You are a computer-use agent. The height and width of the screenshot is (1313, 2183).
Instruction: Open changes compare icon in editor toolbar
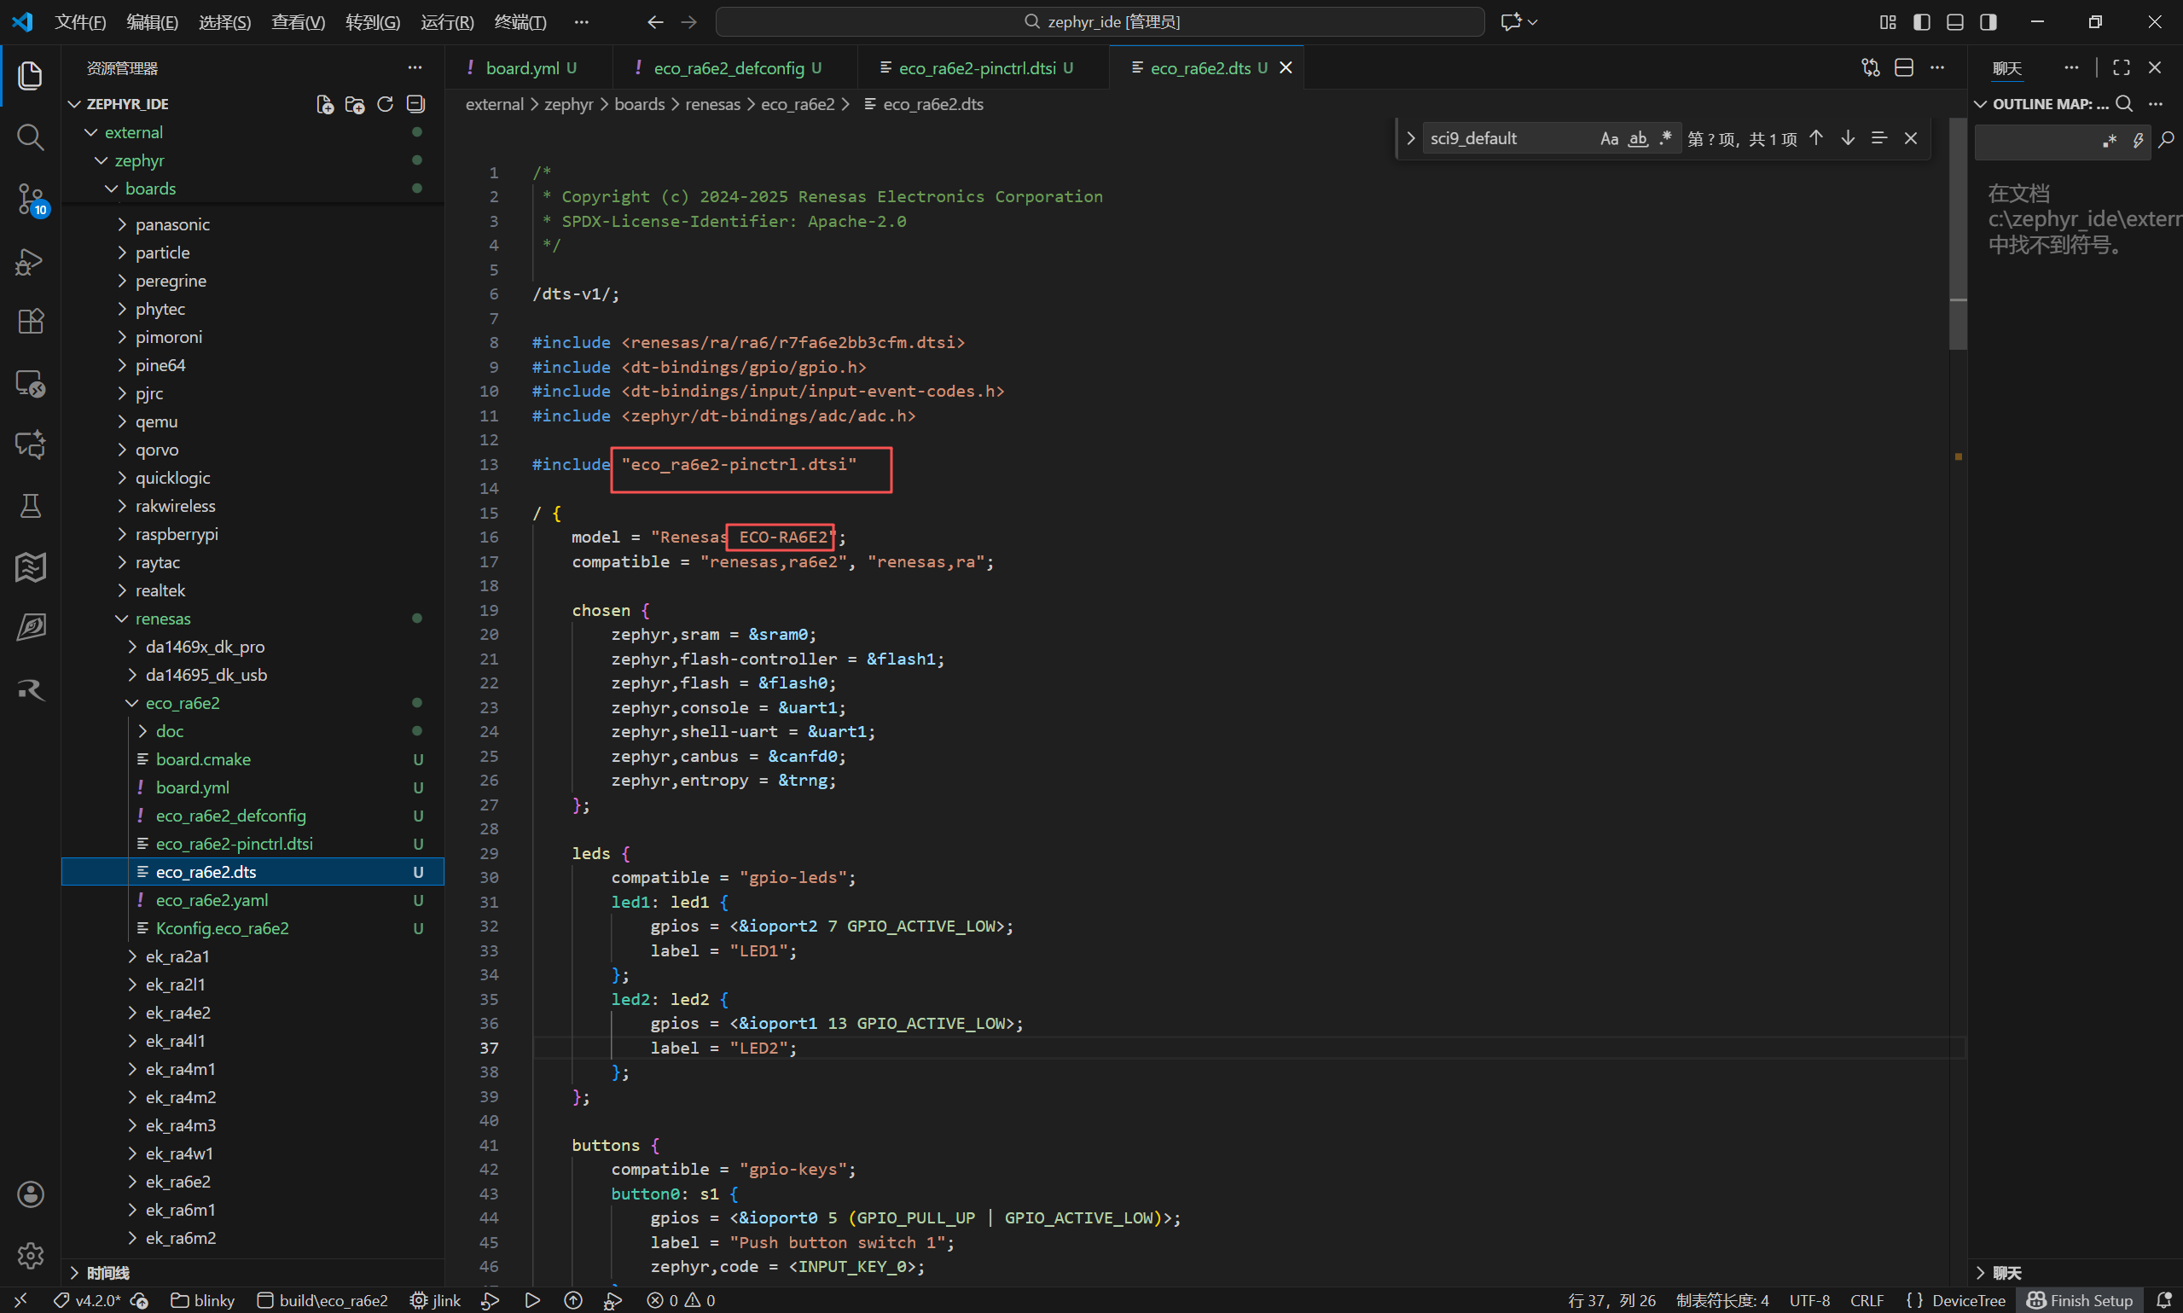click(x=1871, y=68)
